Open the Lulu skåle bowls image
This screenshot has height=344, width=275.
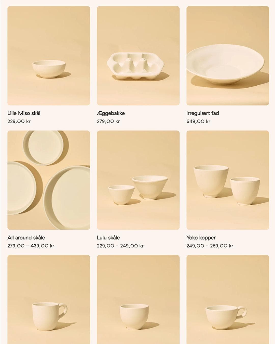138,180
